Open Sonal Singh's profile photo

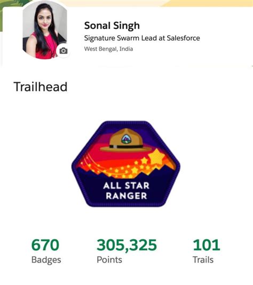[x=45, y=30]
